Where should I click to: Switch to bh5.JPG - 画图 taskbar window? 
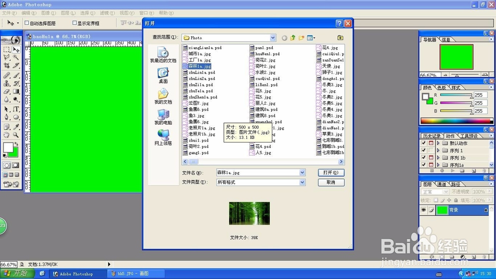136,274
